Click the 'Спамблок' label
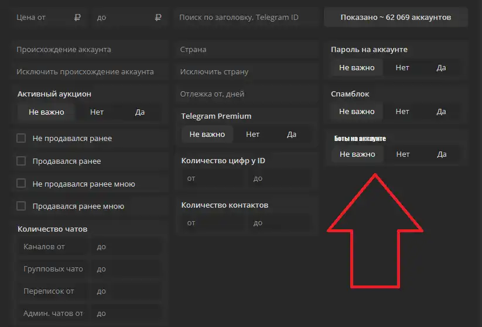 coord(350,94)
